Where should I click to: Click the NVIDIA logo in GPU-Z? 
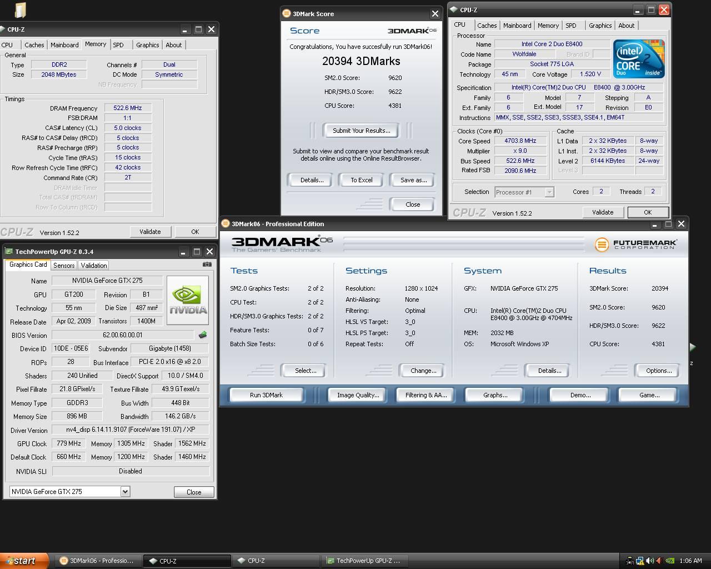click(188, 301)
